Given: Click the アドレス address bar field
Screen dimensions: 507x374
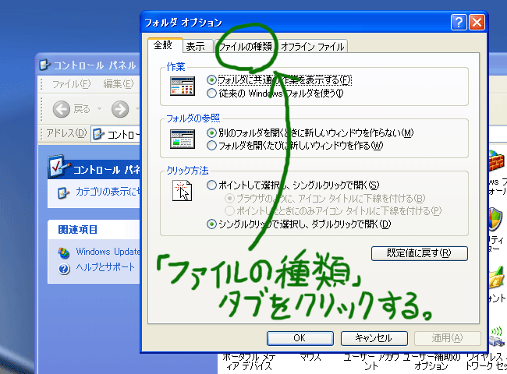Looking at the screenshot, I should point(117,133).
